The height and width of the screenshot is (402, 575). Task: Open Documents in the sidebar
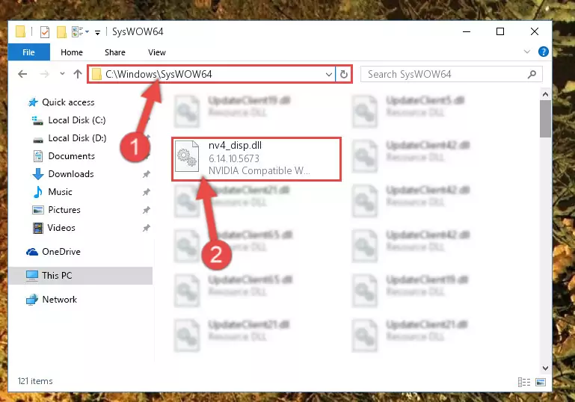(72, 156)
